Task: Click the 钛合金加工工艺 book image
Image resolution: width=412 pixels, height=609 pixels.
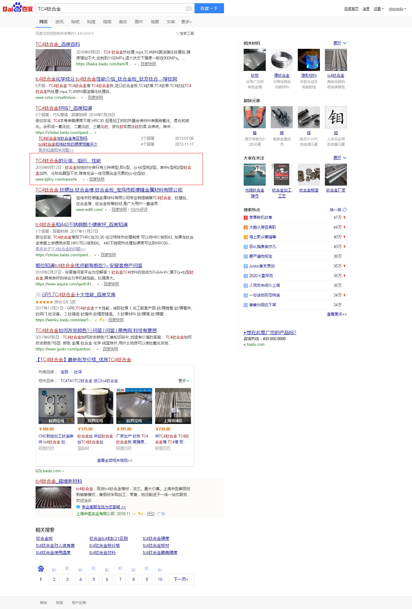Action: pyautogui.click(x=282, y=175)
